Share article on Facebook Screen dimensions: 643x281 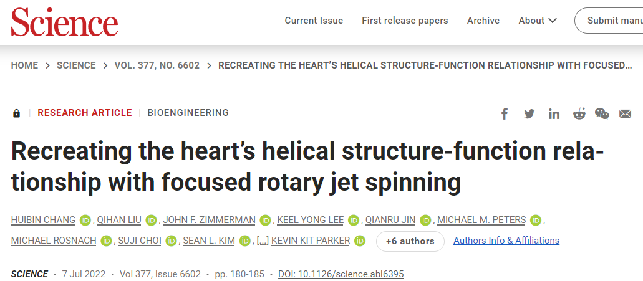(505, 113)
